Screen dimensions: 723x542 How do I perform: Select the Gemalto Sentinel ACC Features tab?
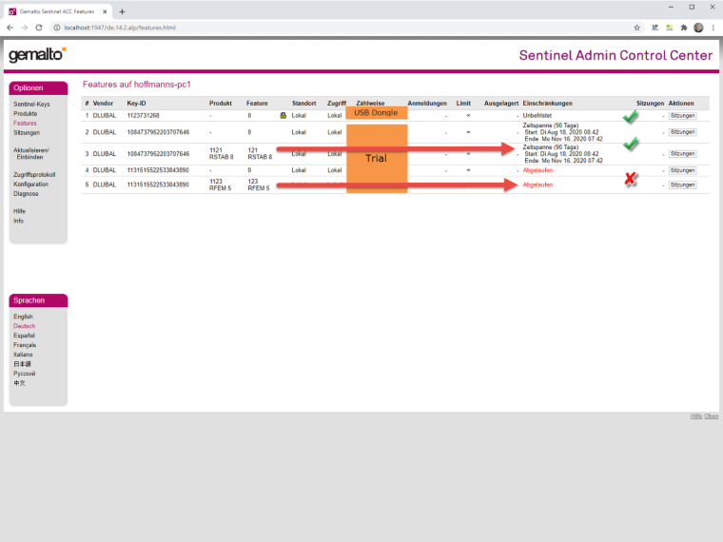click(59, 11)
